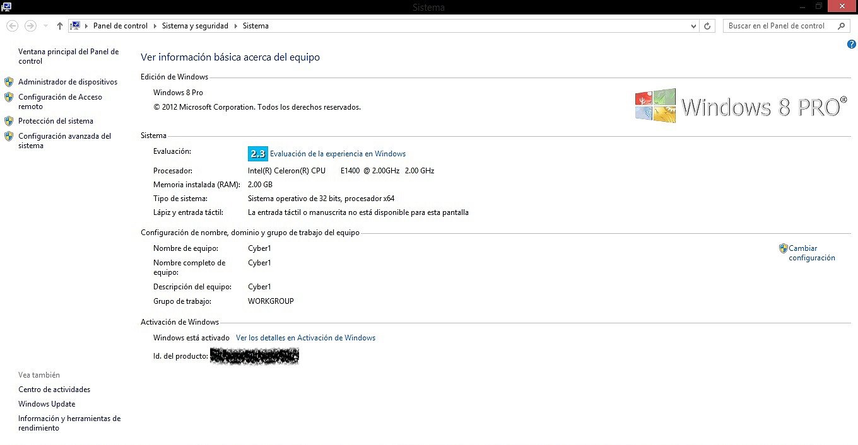Click the entrada táctil no disponible text
Viewport: 858px width, 445px height.
pos(358,212)
